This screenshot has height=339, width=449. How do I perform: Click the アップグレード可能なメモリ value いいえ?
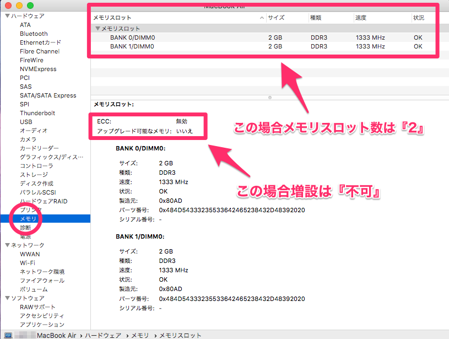185,131
